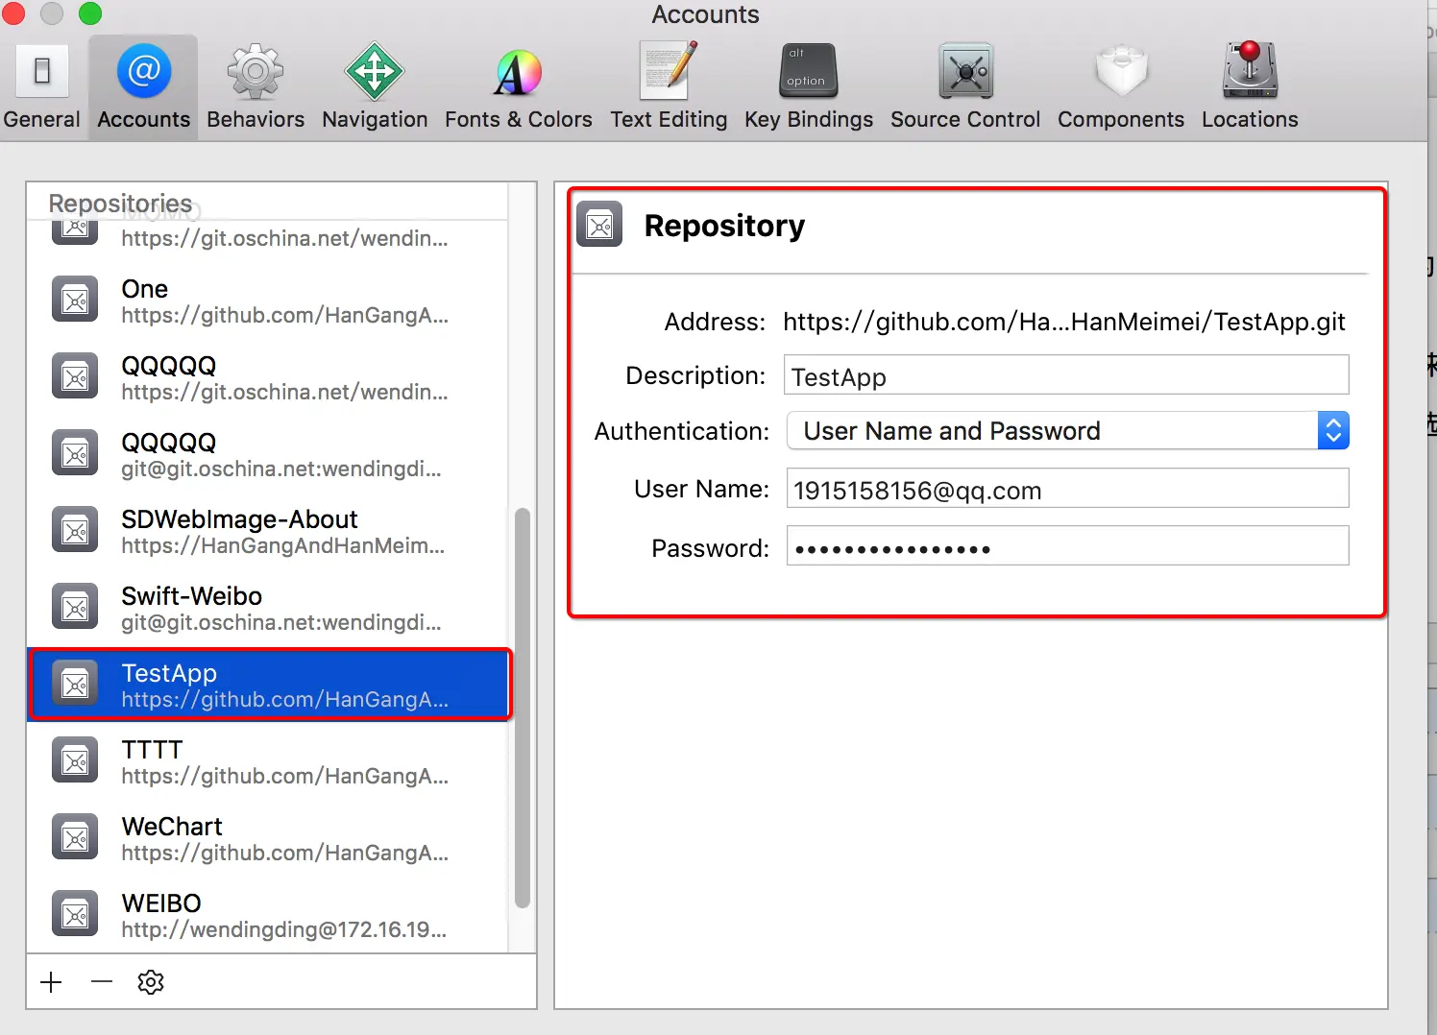Select the WEIBO repository name
Screen dimensions: 1437x1035
(x=161, y=903)
